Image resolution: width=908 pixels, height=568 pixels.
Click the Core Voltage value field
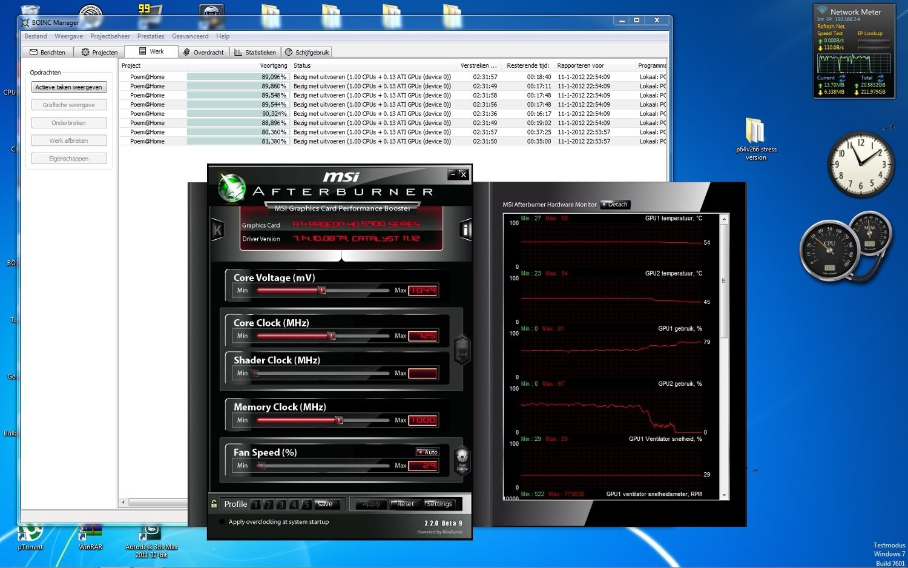coord(423,291)
